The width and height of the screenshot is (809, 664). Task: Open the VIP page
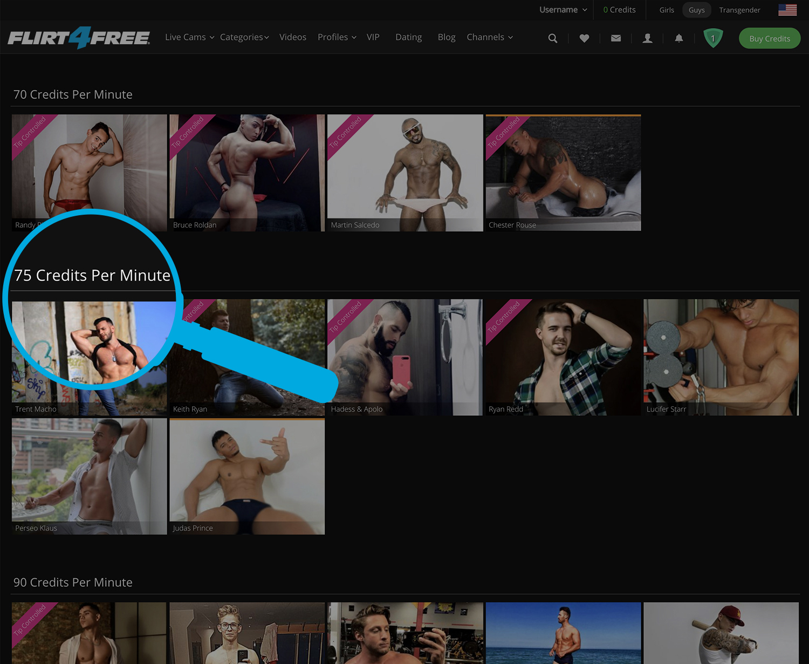tap(373, 37)
